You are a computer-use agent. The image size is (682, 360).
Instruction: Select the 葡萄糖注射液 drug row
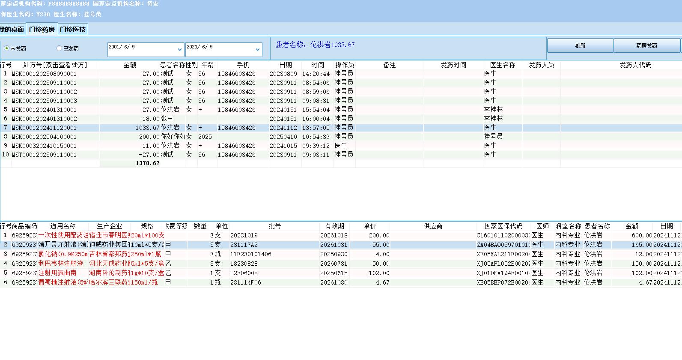[341, 282]
